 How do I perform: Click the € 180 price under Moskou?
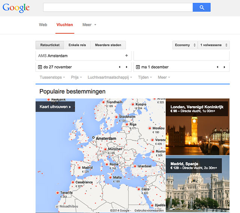pos(156,132)
